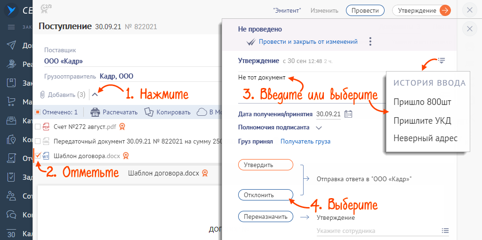Choose Неверный адрес from input history
482x240 pixels.
pos(425,138)
